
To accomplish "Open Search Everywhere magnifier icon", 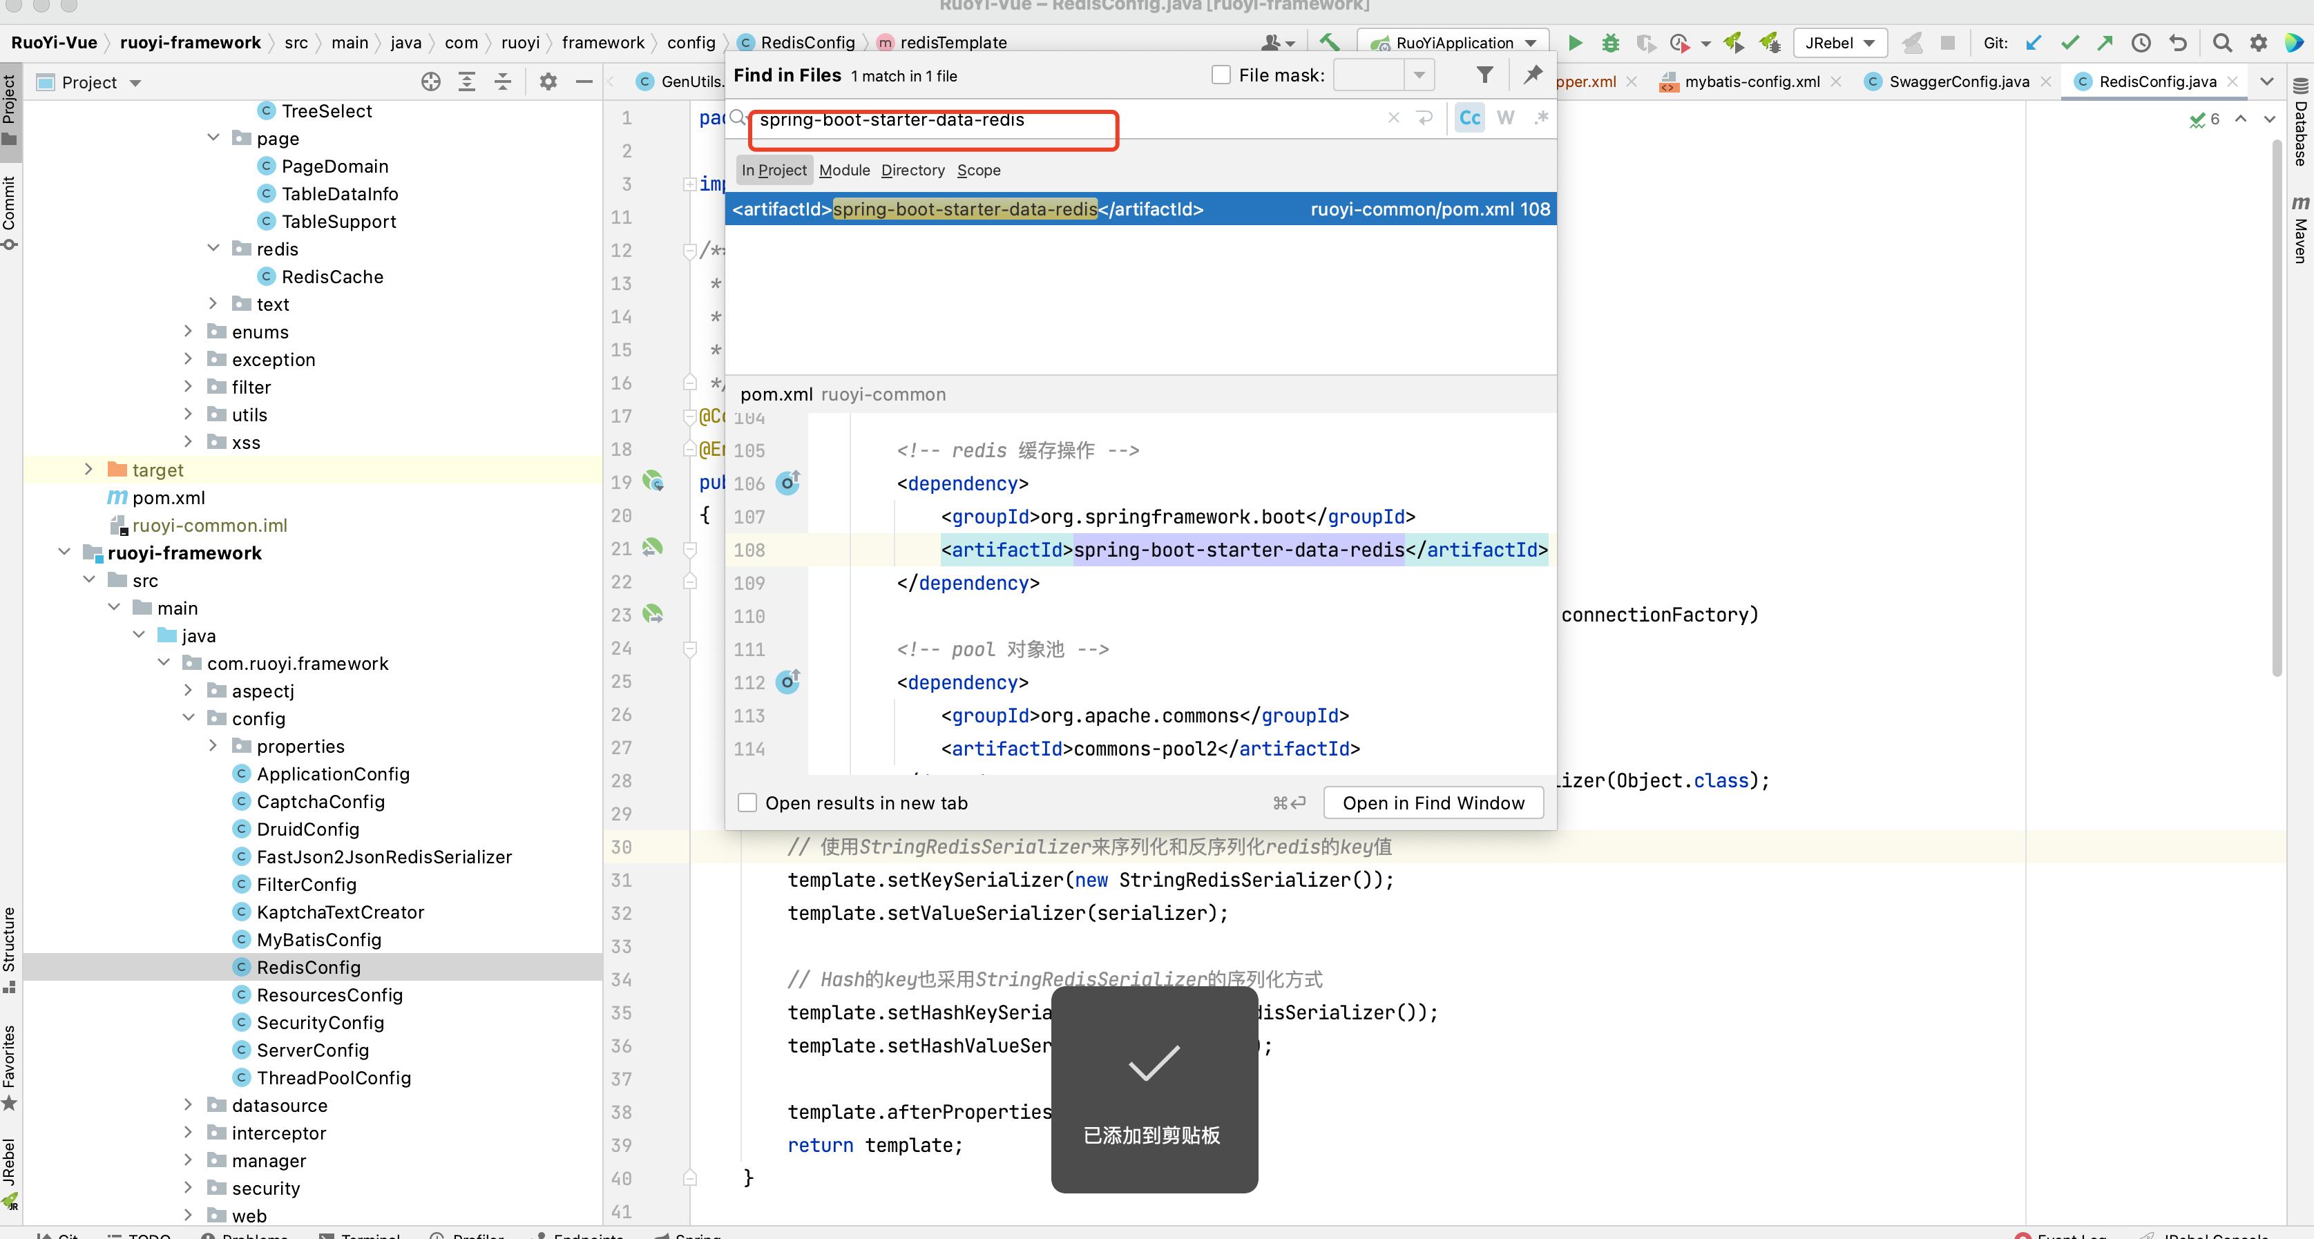I will coord(2221,42).
